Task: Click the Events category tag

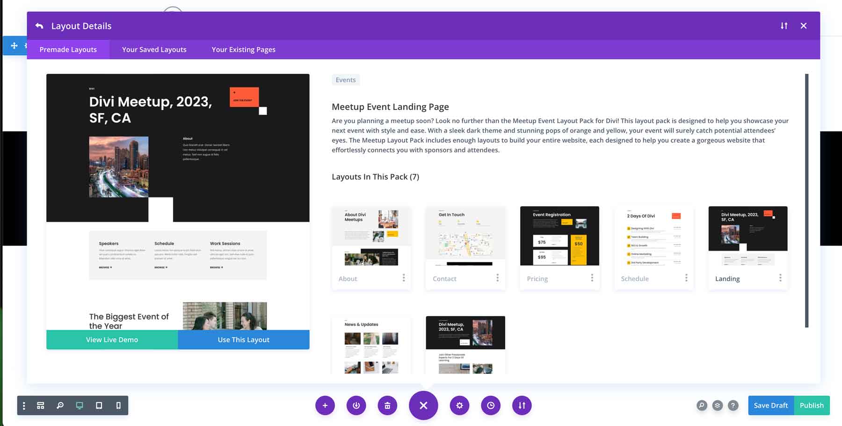Action: click(x=346, y=79)
